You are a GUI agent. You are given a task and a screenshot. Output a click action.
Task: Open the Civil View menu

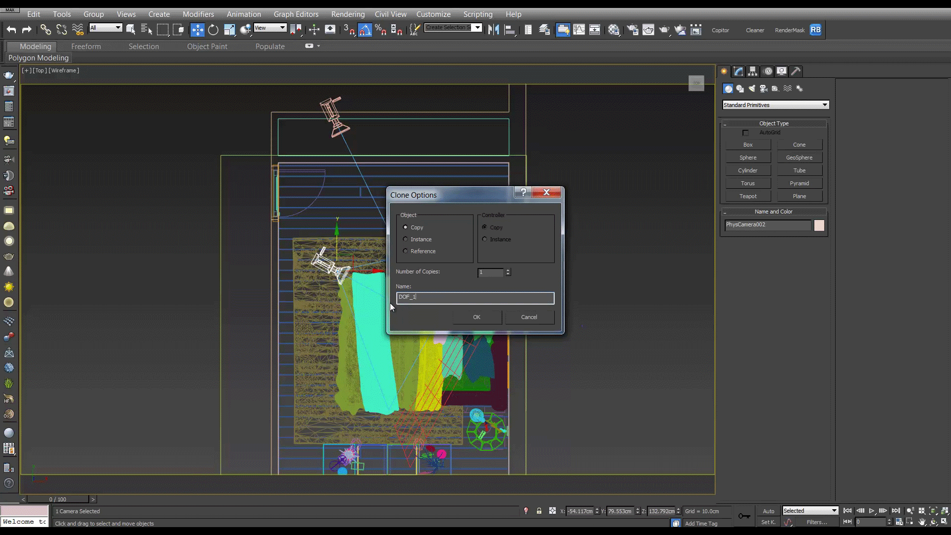click(x=390, y=14)
